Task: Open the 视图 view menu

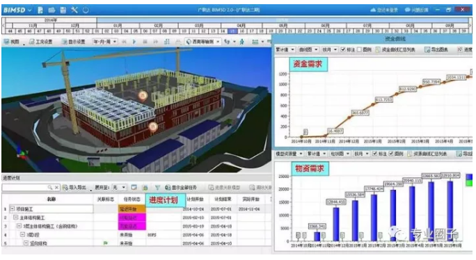Action: click(12, 42)
